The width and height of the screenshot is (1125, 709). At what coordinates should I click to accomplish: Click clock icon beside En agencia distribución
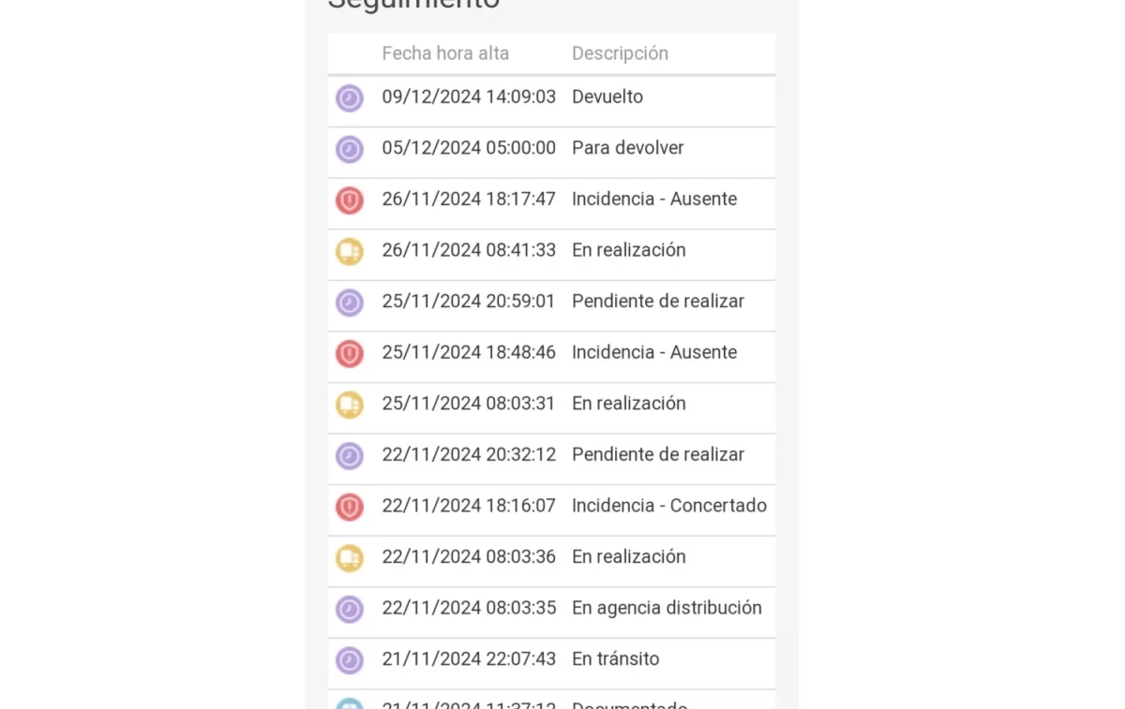pyautogui.click(x=350, y=610)
